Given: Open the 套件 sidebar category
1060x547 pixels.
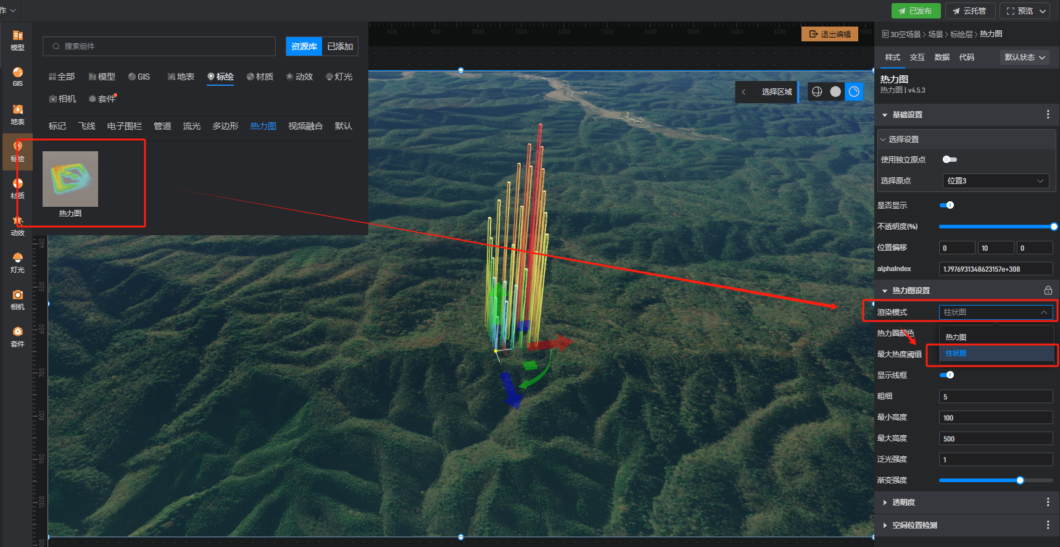Looking at the screenshot, I should tap(17, 337).
